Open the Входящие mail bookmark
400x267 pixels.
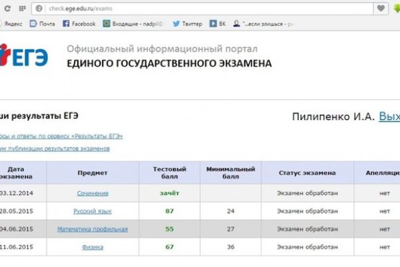click(x=133, y=23)
